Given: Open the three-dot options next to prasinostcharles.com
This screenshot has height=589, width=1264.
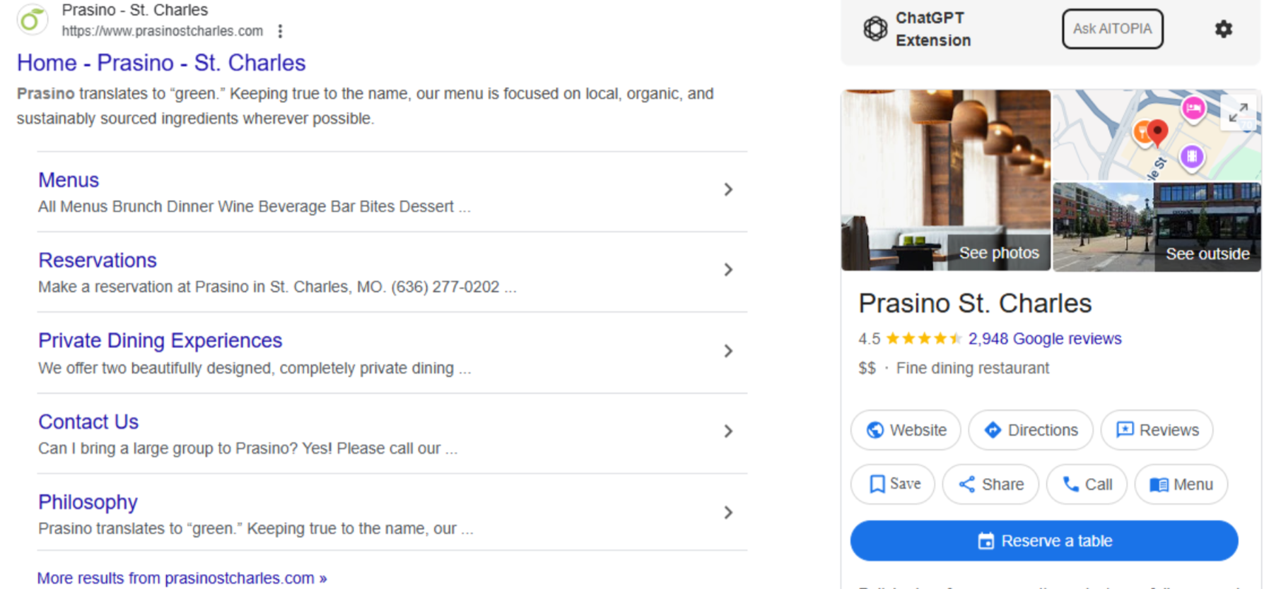Looking at the screenshot, I should pyautogui.click(x=281, y=31).
